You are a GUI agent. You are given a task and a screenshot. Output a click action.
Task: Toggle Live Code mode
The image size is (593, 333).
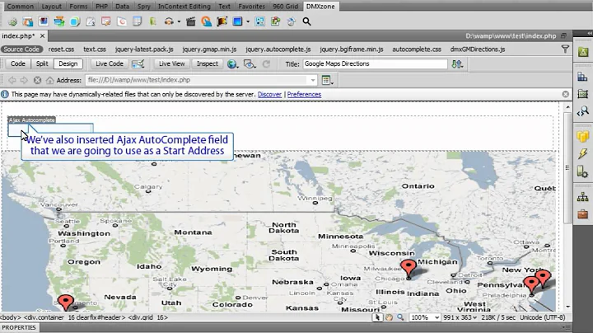tap(110, 64)
